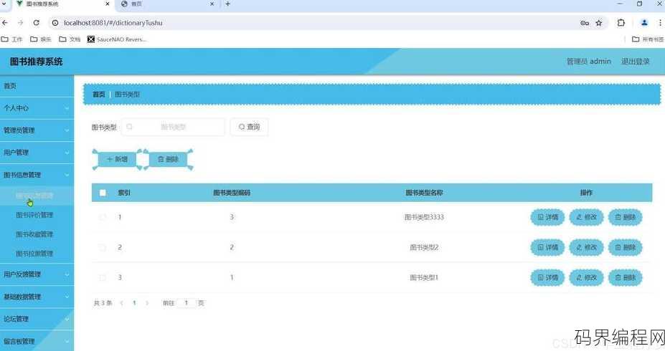Screen dimensions: 665x351
Task: Click 首页 in the breadcrumb bar
Action: [x=99, y=95]
